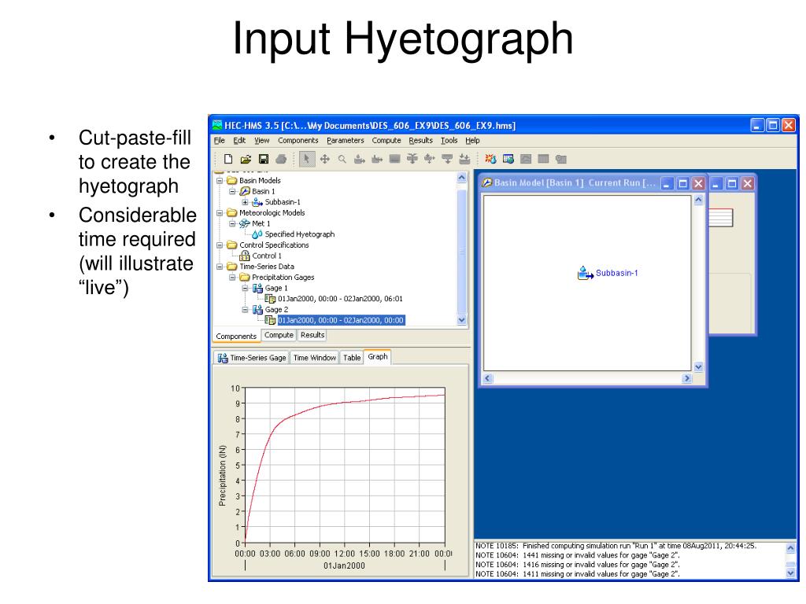Select the Arrow pointer tool
The width and height of the screenshot is (806, 604).
[306, 159]
